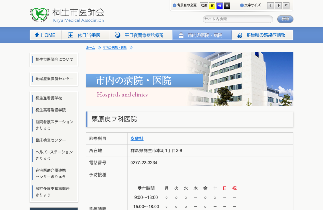Image resolution: width=323 pixels, height=210 pixels.
Task: Click the arrow icon beside 文字サイズ
Action: pos(242,5)
